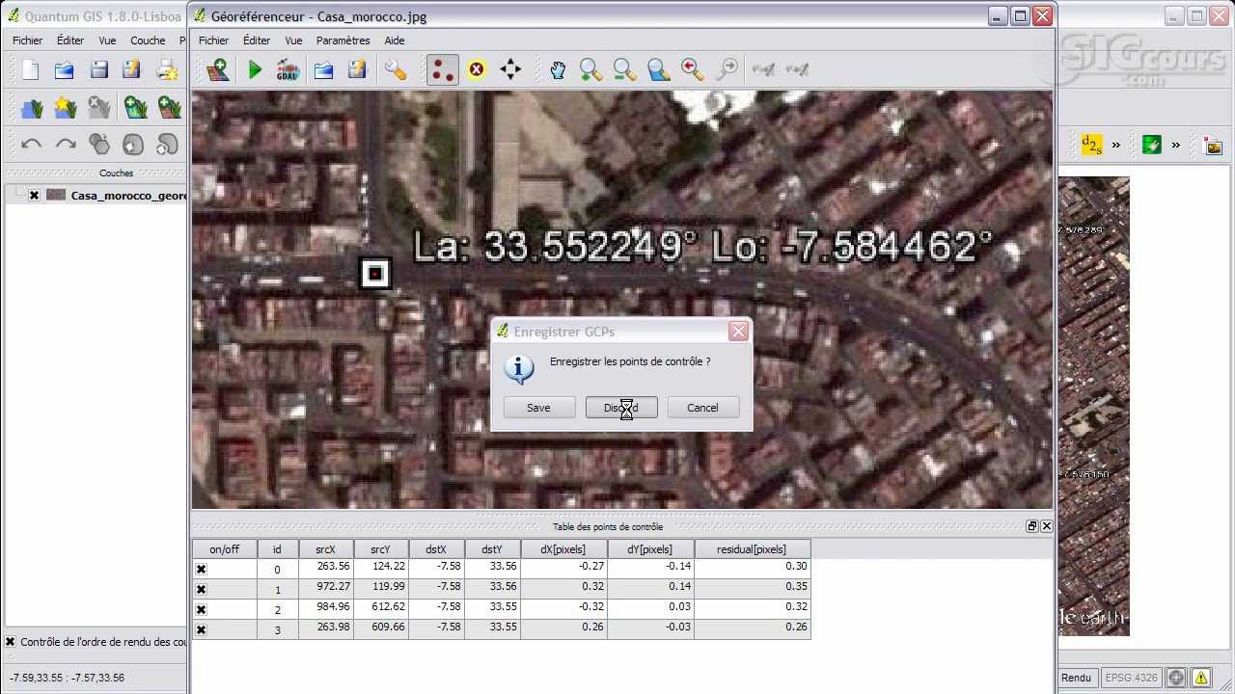Click the Undo arrow in QGIS toolbar

(31, 145)
